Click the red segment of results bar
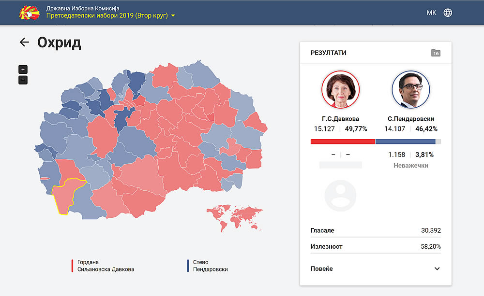The width and height of the screenshot is (484, 296). point(343,141)
